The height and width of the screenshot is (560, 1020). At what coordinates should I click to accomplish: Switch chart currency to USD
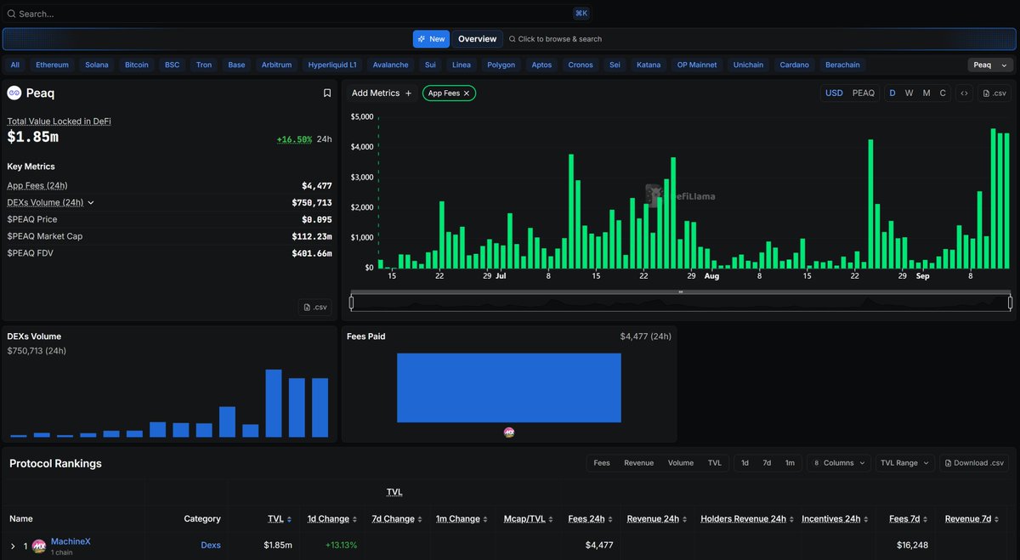[835, 93]
